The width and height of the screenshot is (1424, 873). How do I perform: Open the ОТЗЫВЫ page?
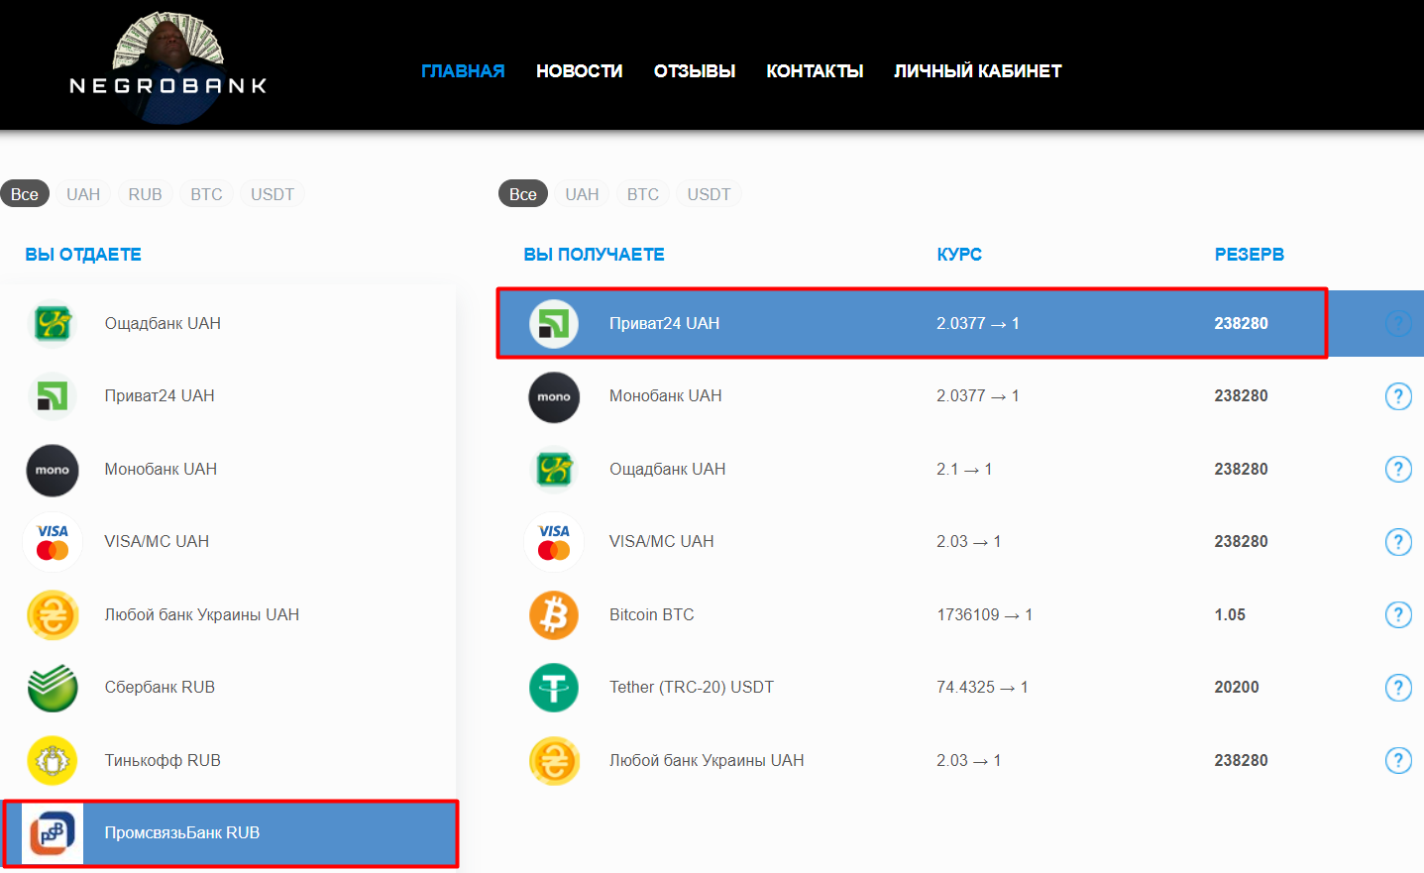click(x=695, y=71)
